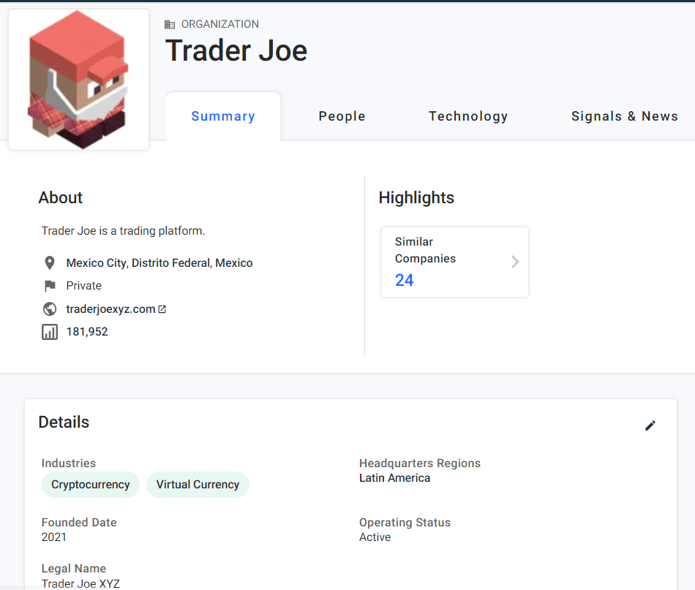Click the About section heading

[60, 197]
